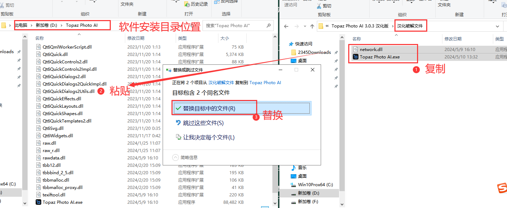Screen dimensions: 507x208
Task: Expand 简略信息 details in replace dialog
Action: tap(175, 157)
